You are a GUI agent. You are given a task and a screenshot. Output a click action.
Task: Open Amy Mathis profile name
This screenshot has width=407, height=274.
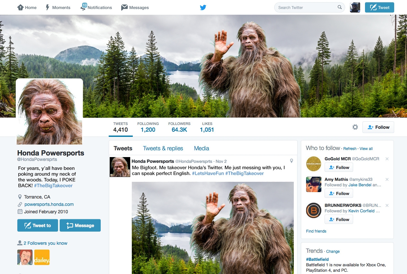(336, 179)
